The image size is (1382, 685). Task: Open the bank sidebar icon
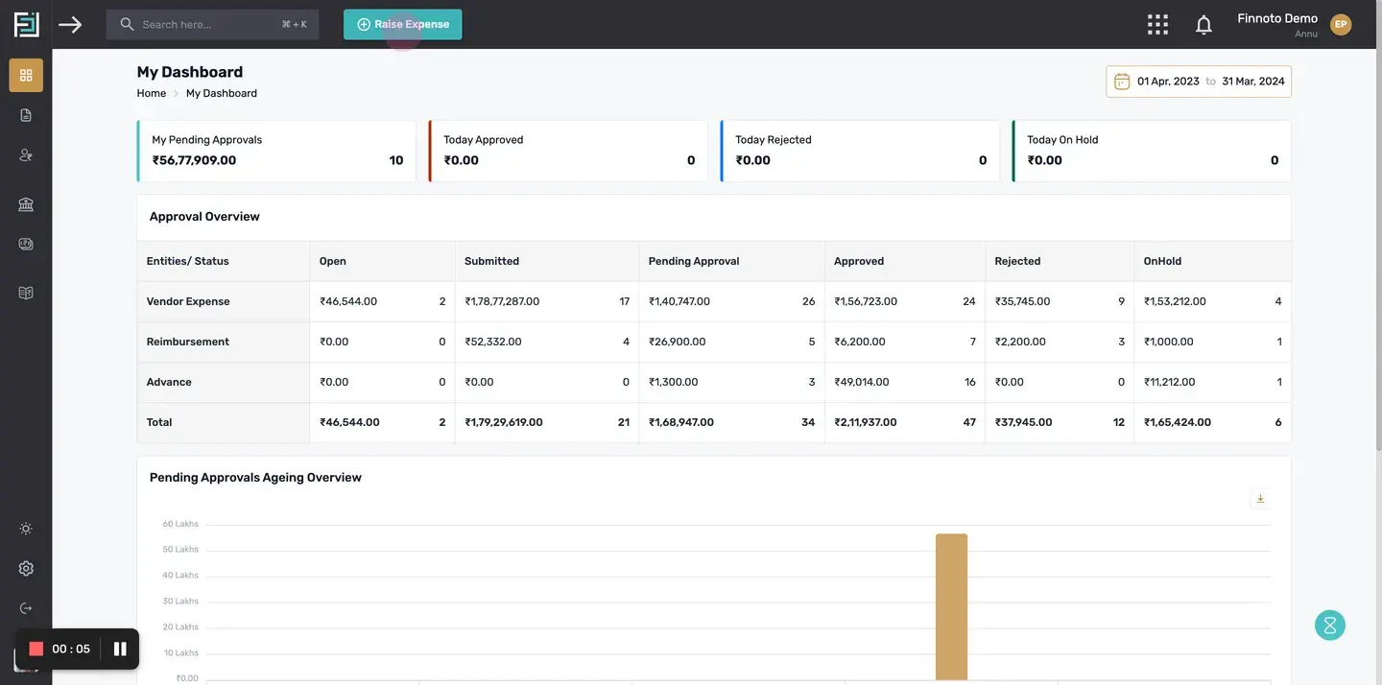pyautogui.click(x=26, y=204)
